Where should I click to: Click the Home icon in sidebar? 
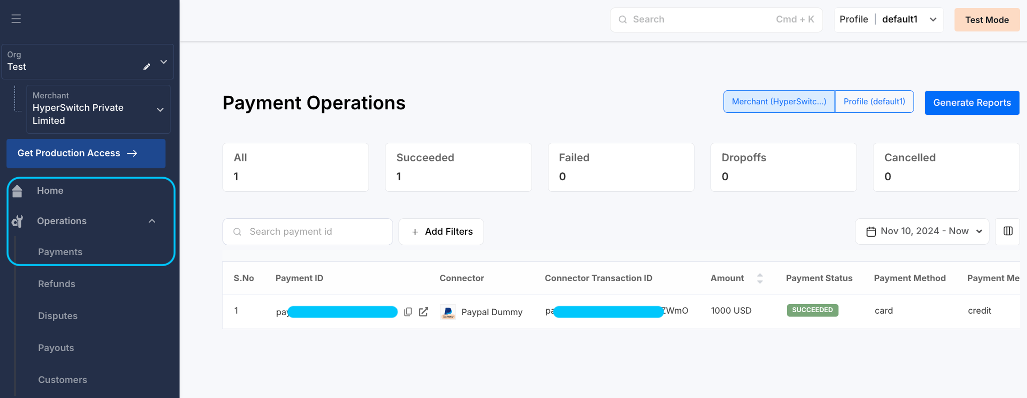[x=17, y=191]
